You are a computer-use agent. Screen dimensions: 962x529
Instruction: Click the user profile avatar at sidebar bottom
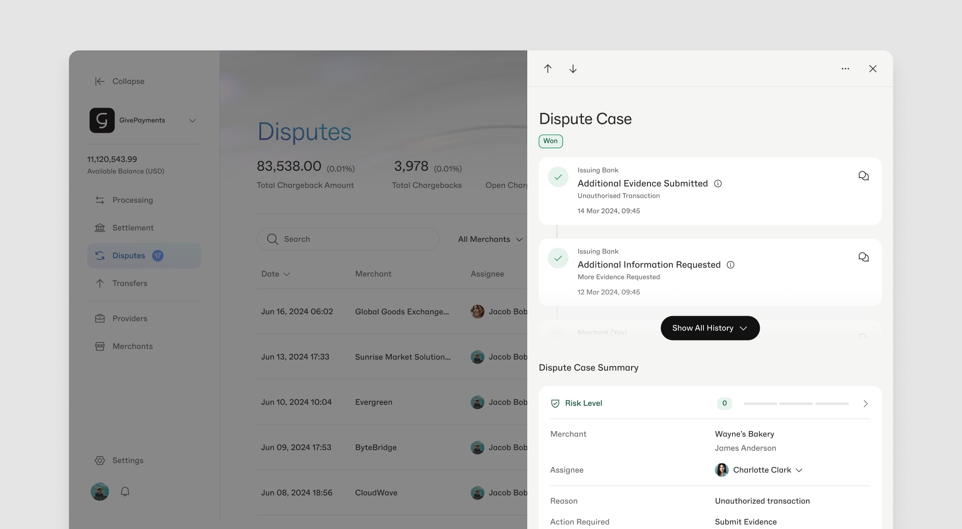[x=100, y=492]
